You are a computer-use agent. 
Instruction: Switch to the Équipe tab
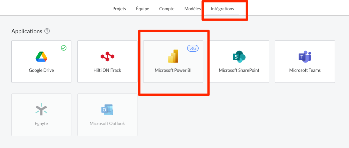pyautogui.click(x=142, y=9)
